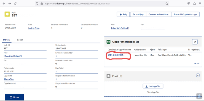Open the HappyStar cattery link
This screenshot has height=101, width=204.
(9, 79)
